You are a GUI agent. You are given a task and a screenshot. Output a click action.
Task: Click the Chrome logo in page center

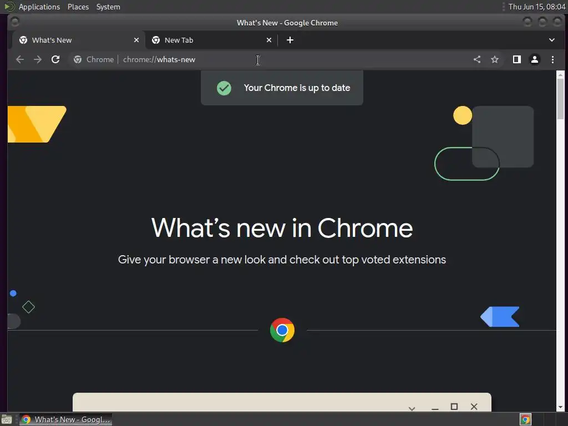pyautogui.click(x=282, y=330)
